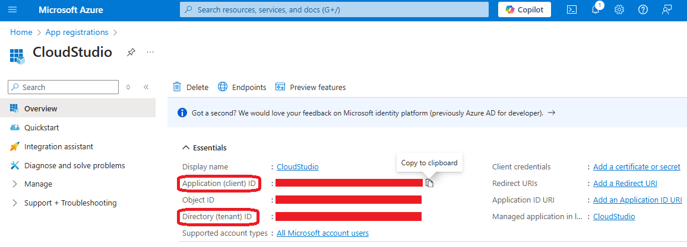Pin CloudStudio with the pin icon

click(131, 52)
